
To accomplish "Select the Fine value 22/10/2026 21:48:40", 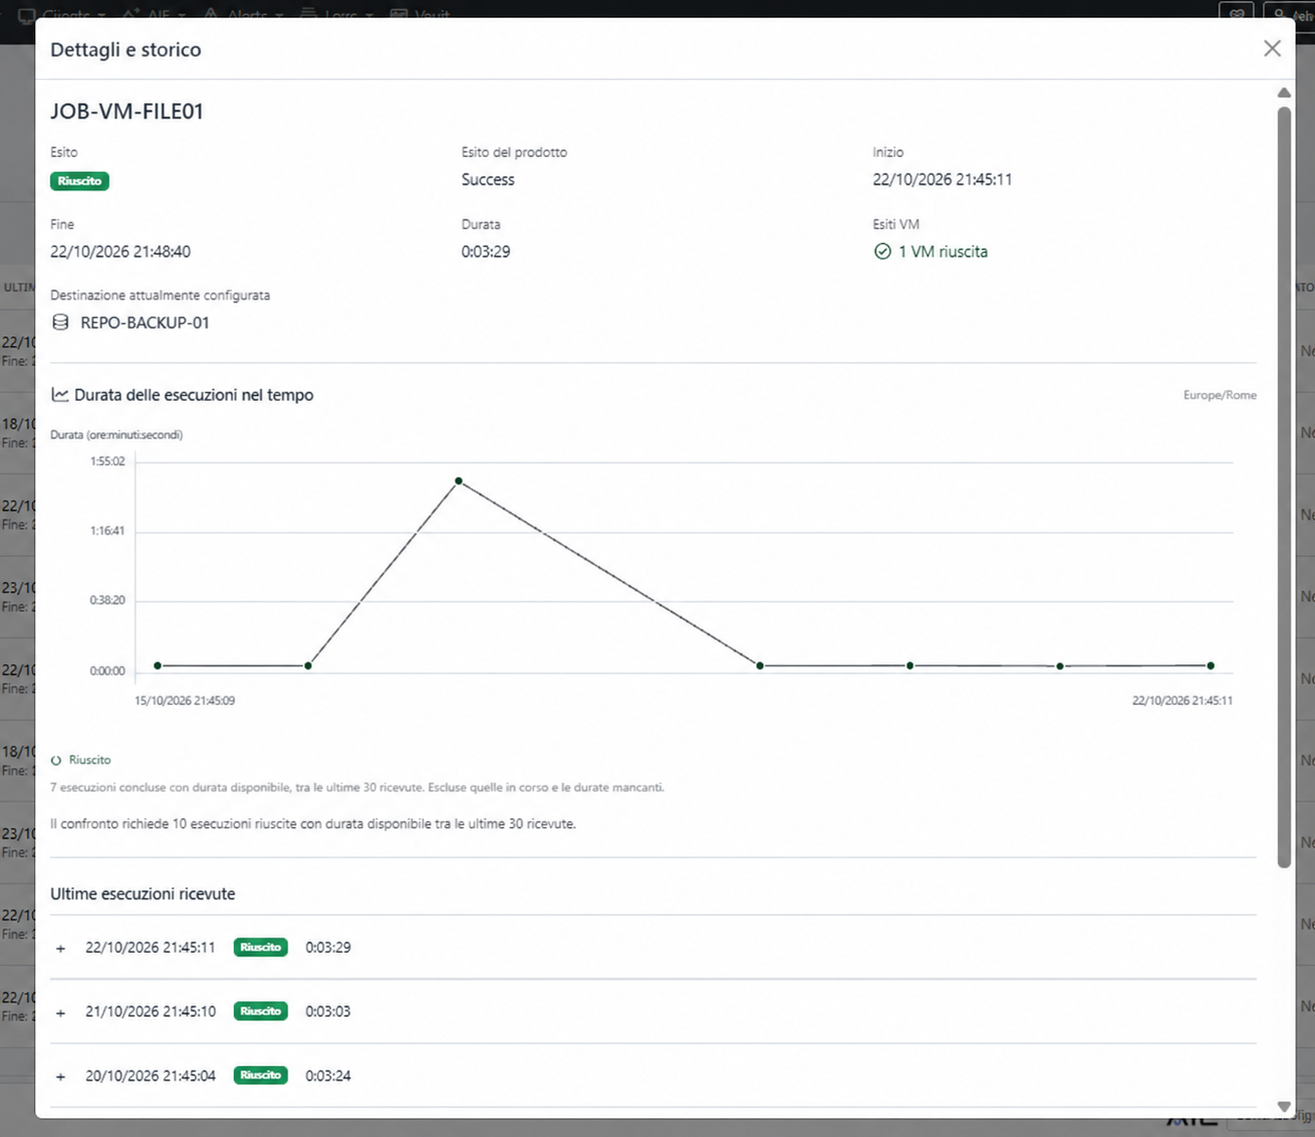I will 120,252.
